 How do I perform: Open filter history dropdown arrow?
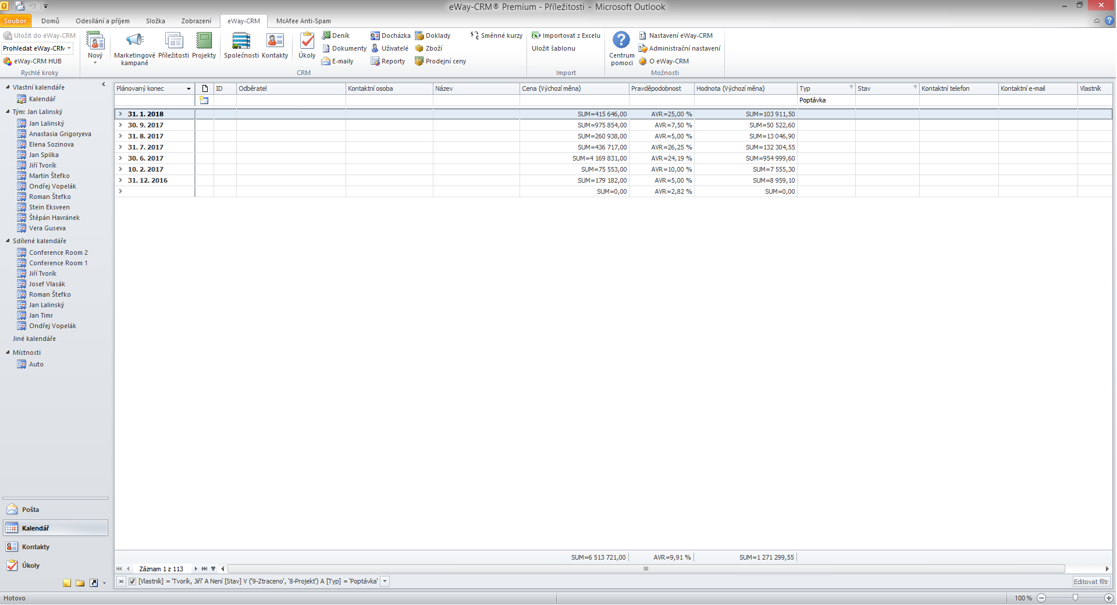pyautogui.click(x=385, y=581)
